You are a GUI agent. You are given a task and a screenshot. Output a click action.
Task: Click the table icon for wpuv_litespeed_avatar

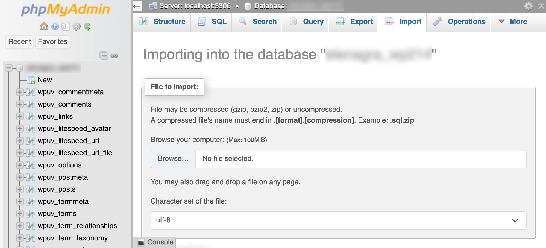31,129
